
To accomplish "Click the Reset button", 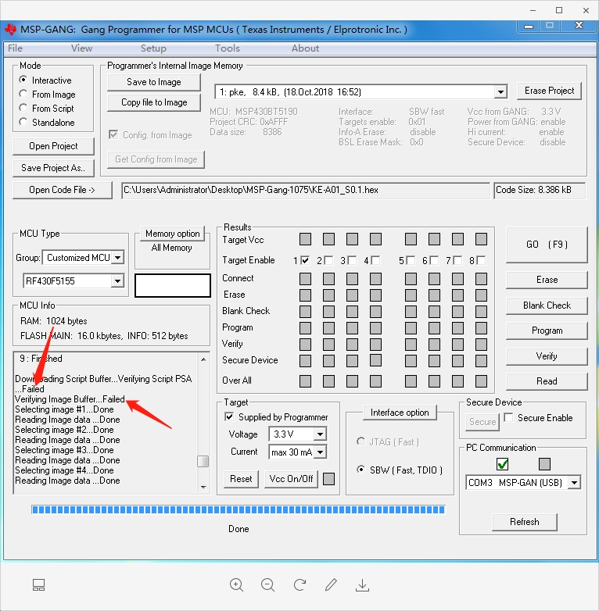I will 241,479.
